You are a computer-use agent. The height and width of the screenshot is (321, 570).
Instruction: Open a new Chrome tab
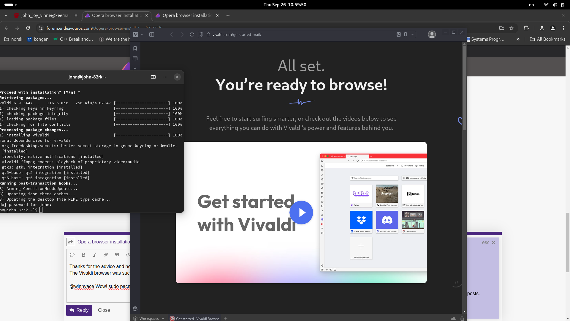228,15
